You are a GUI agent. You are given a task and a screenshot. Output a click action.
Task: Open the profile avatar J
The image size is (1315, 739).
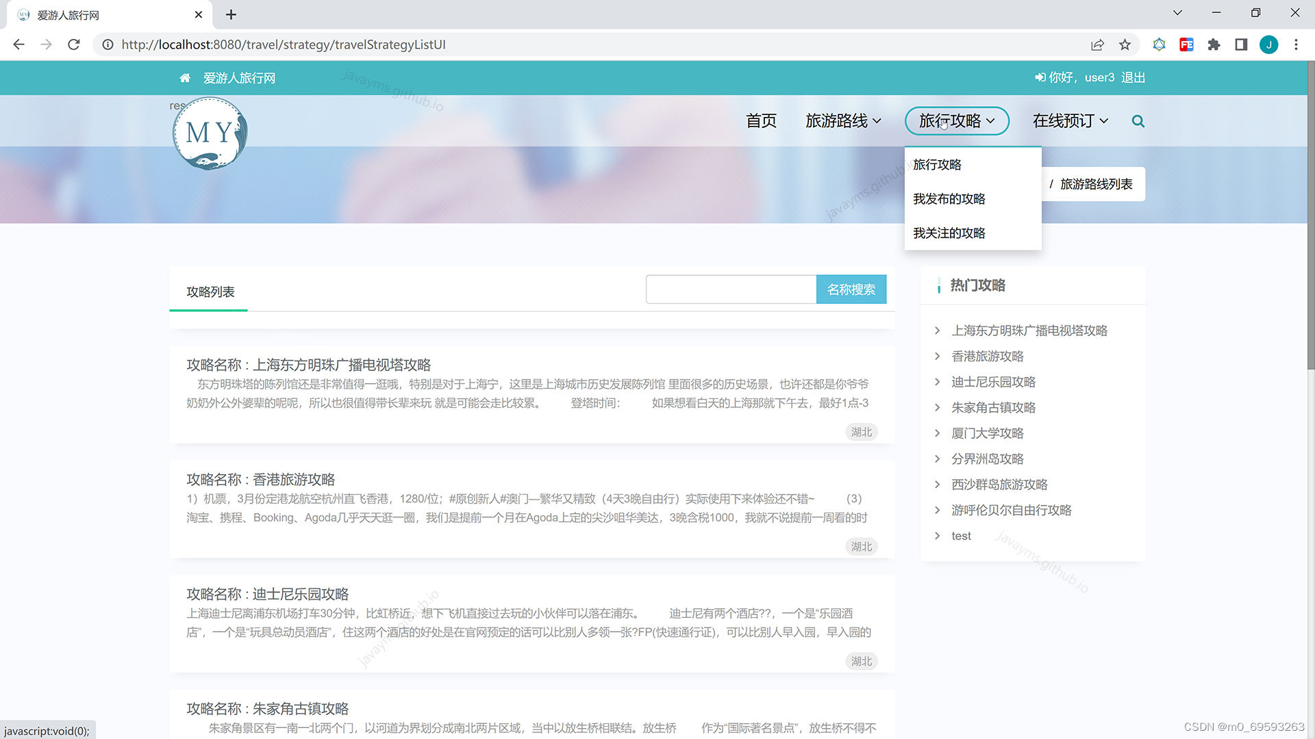tap(1268, 44)
